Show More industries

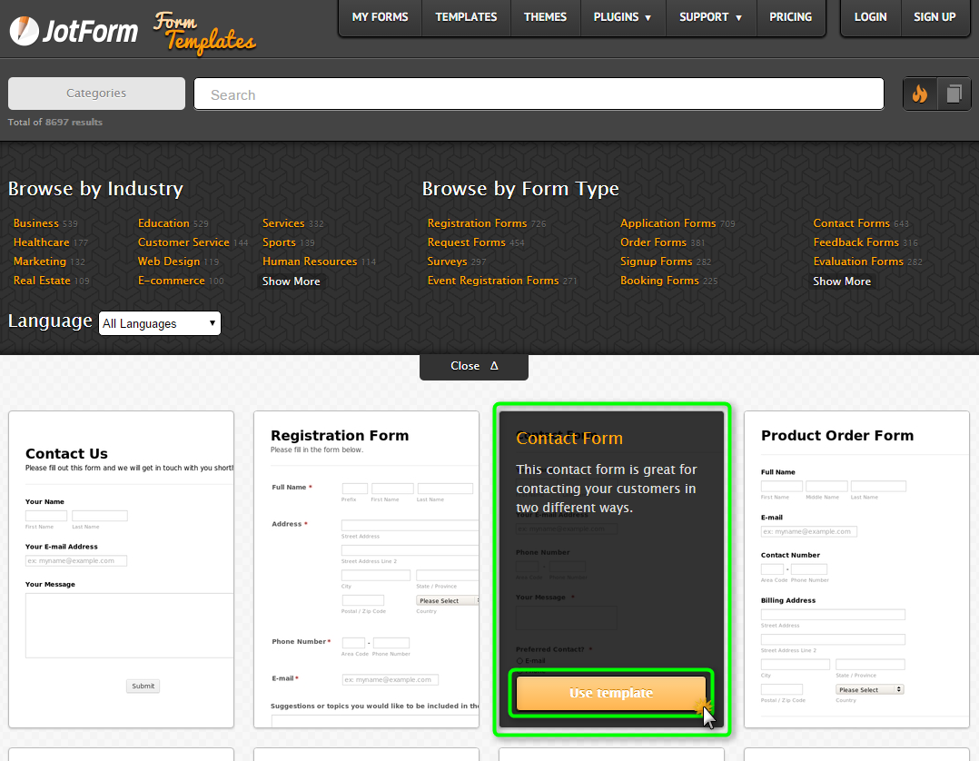pyautogui.click(x=291, y=282)
